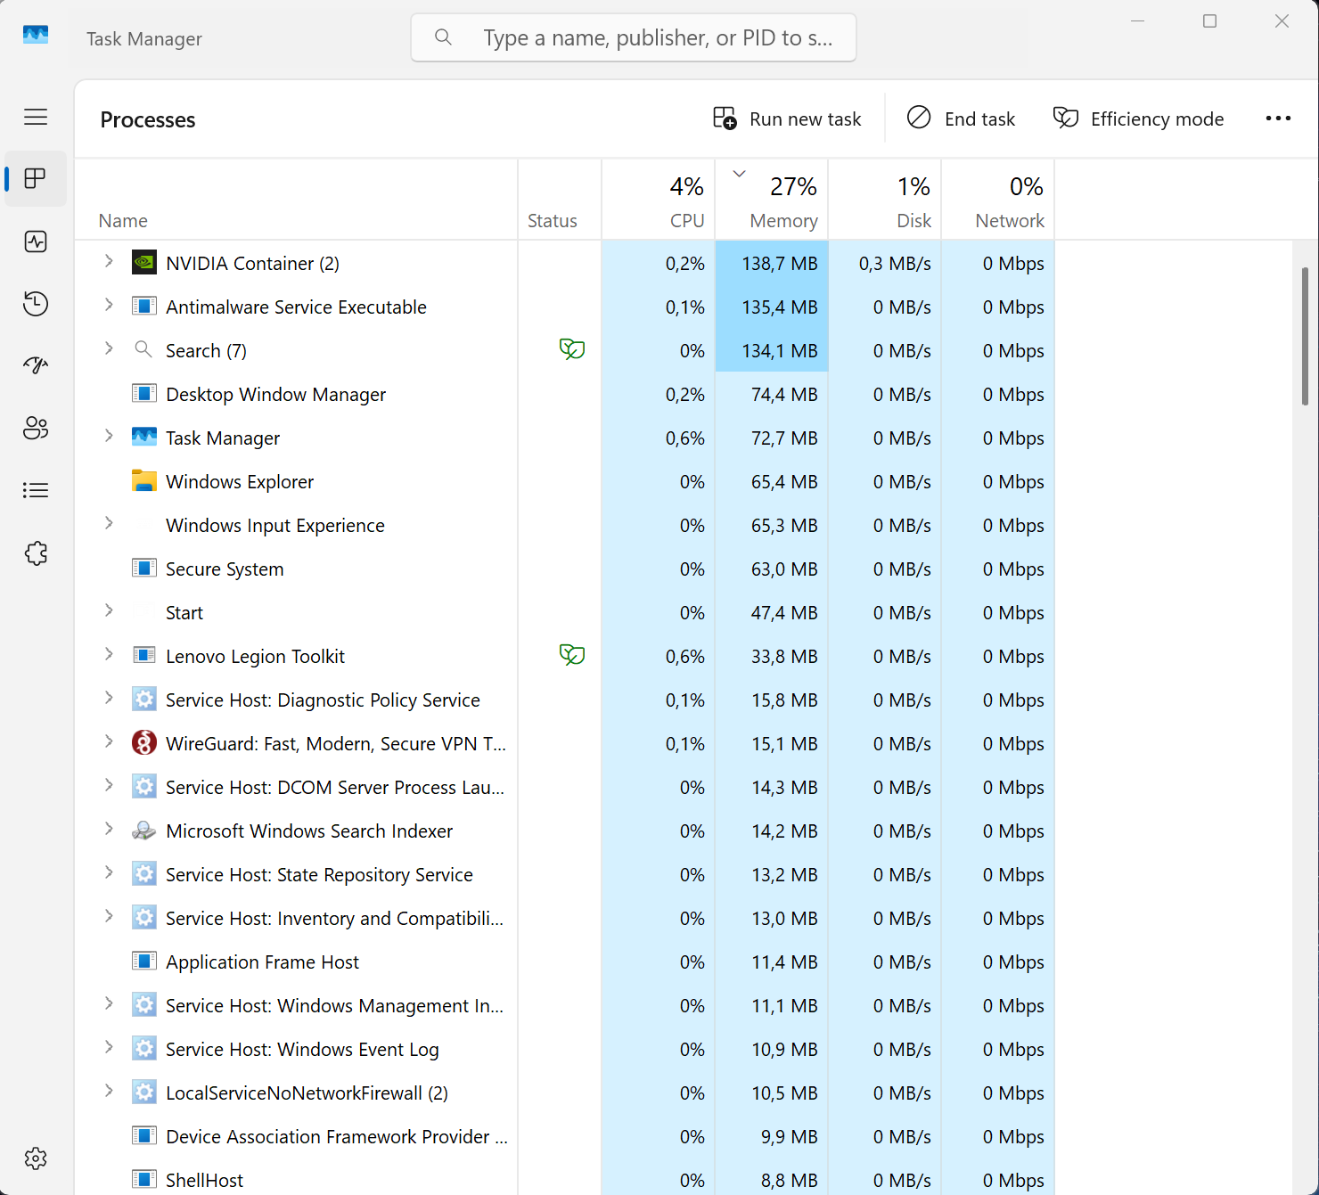Screen dimensions: 1319x1195
Task: Click the Antimalware Service Executable icon
Action: 144,307
